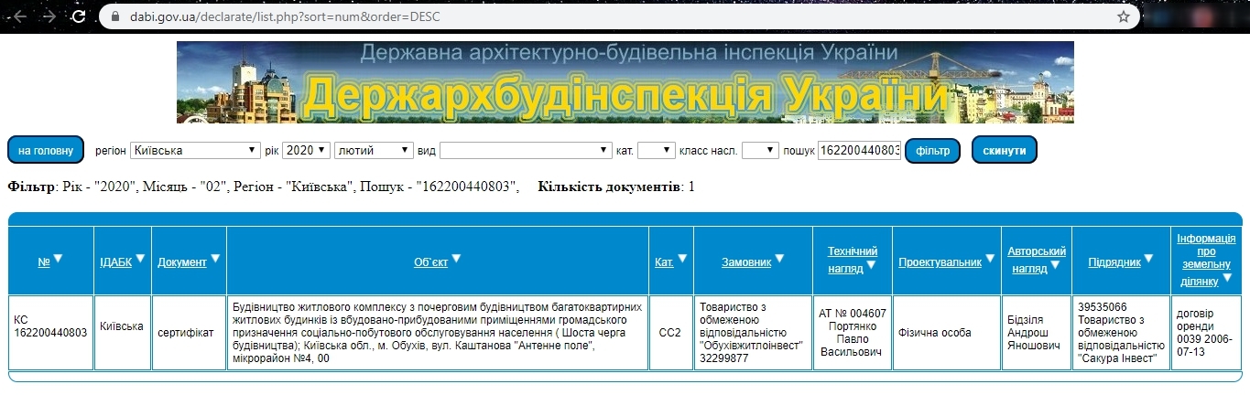Click the browser back arrow
Viewport: 1250px width, 395px height.
tap(18, 16)
